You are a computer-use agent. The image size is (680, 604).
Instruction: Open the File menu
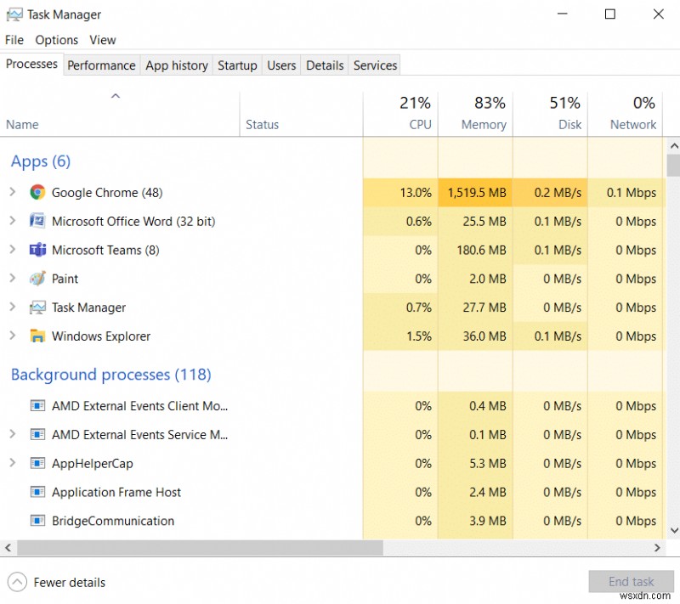tap(14, 40)
